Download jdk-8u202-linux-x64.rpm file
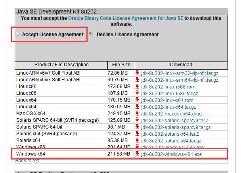Image resolution: width=241 pixels, height=173 pixels. (x=167, y=100)
